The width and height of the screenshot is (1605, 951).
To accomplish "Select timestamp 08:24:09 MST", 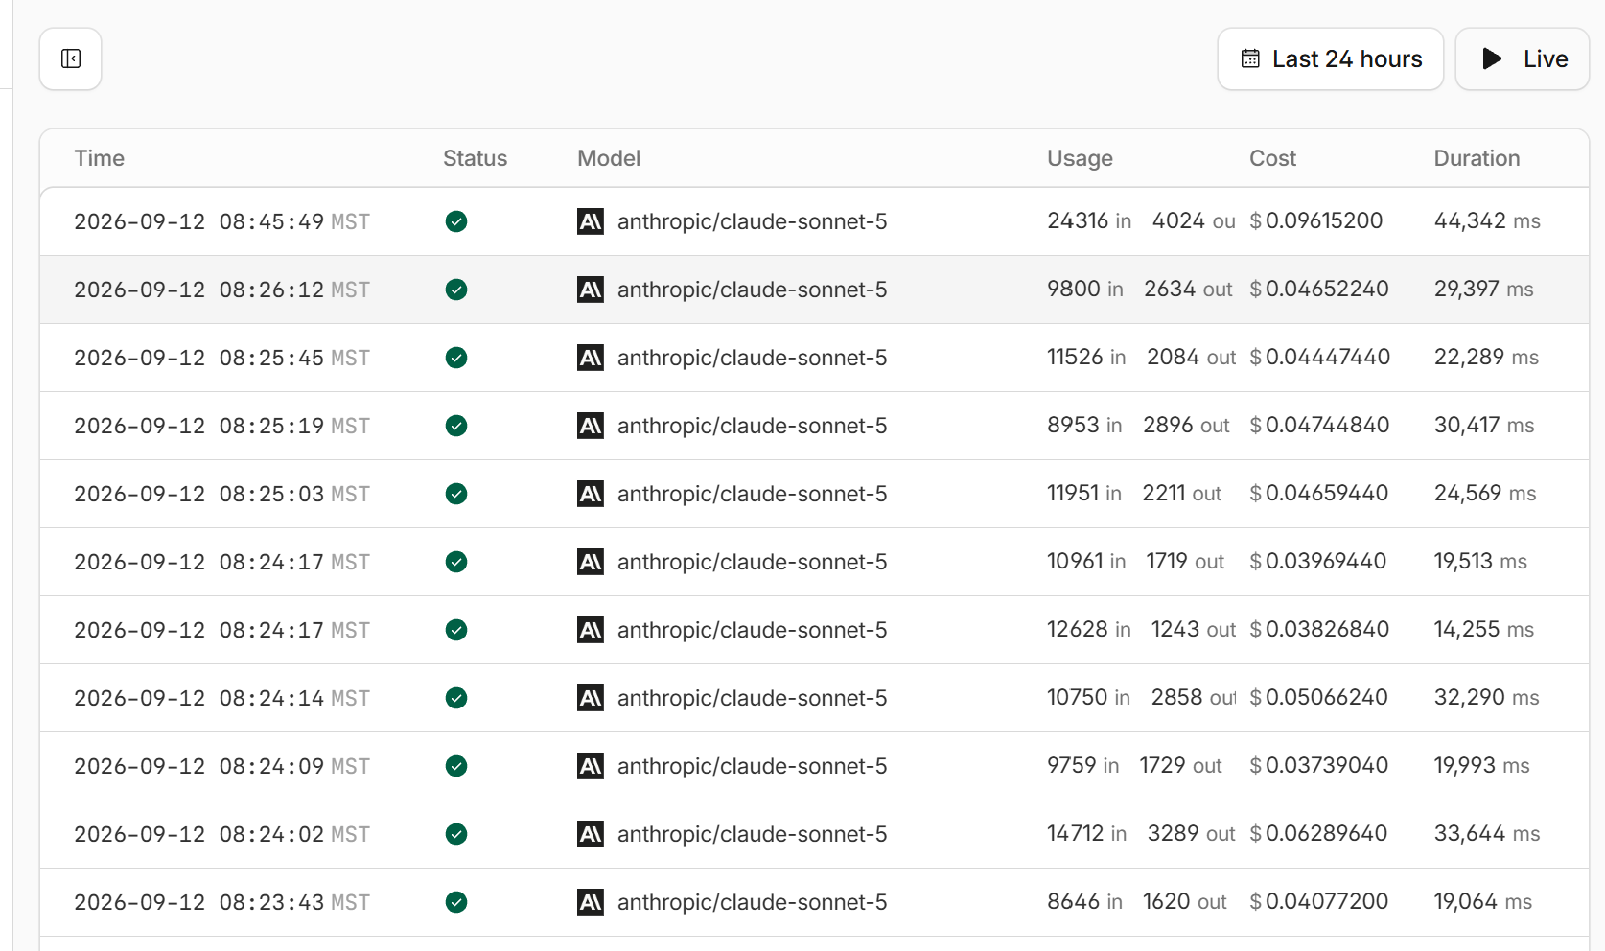I will 222,766.
